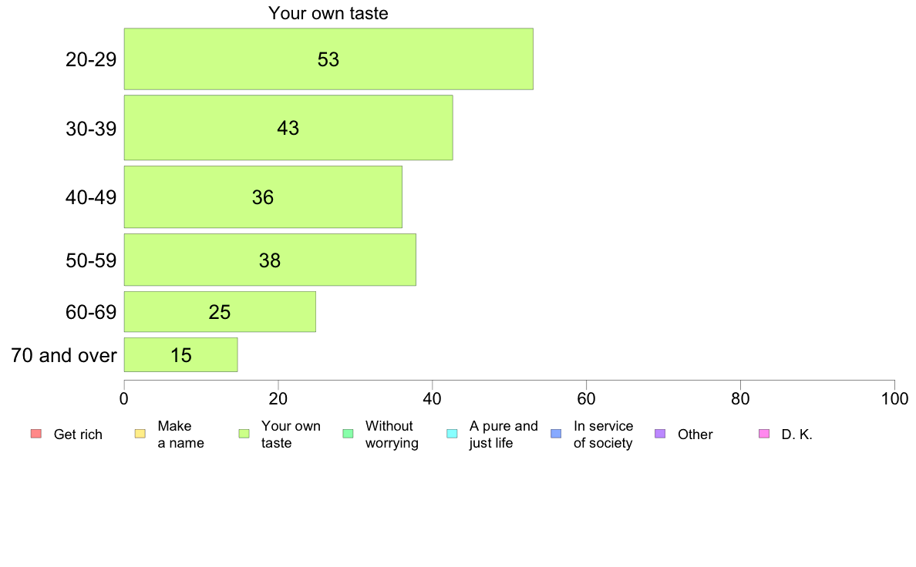This screenshot has width=916, height=567.
Task: Click the 100 tick on the x-axis
Action: 894,399
